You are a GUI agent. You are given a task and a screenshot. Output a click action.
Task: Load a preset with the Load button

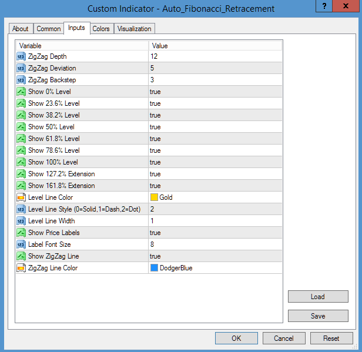[x=318, y=297]
